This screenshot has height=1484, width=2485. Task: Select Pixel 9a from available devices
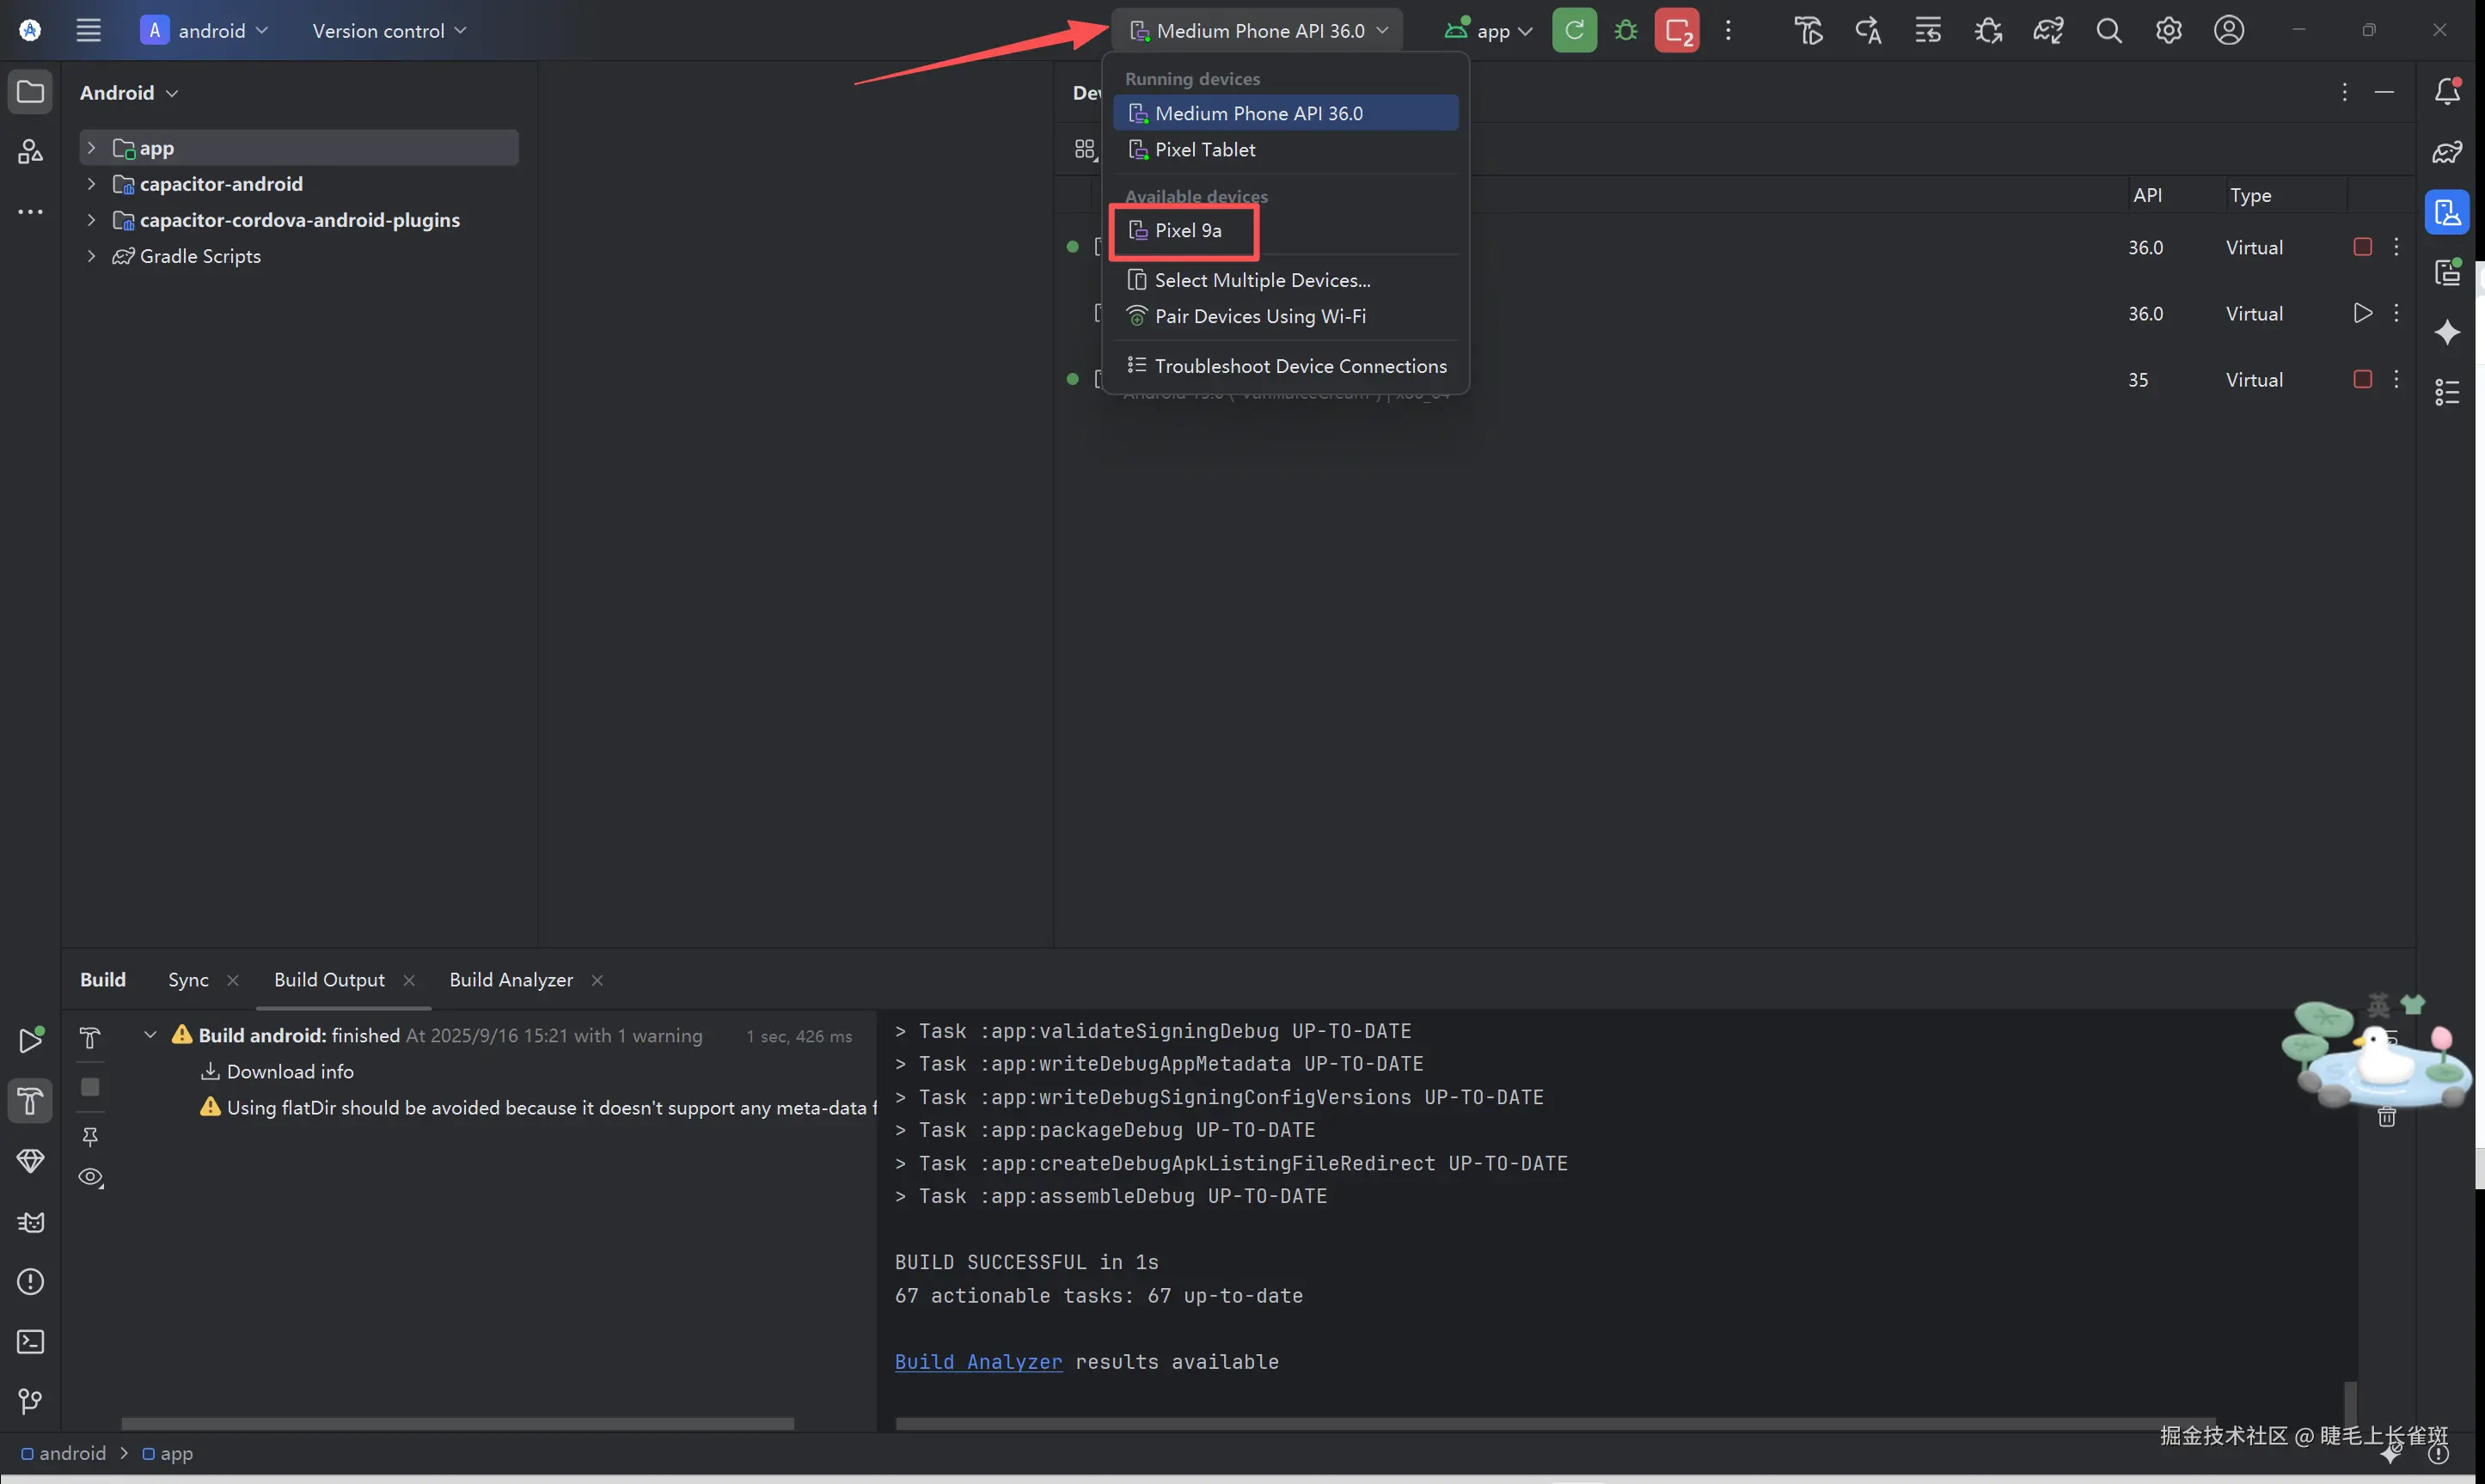click(1187, 230)
